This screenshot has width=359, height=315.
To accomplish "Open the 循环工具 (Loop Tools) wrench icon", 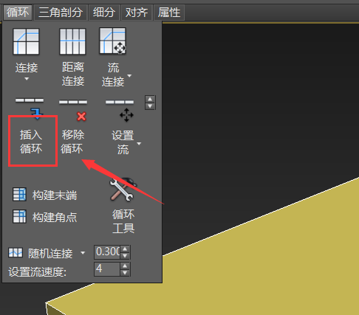I will coord(123,190).
